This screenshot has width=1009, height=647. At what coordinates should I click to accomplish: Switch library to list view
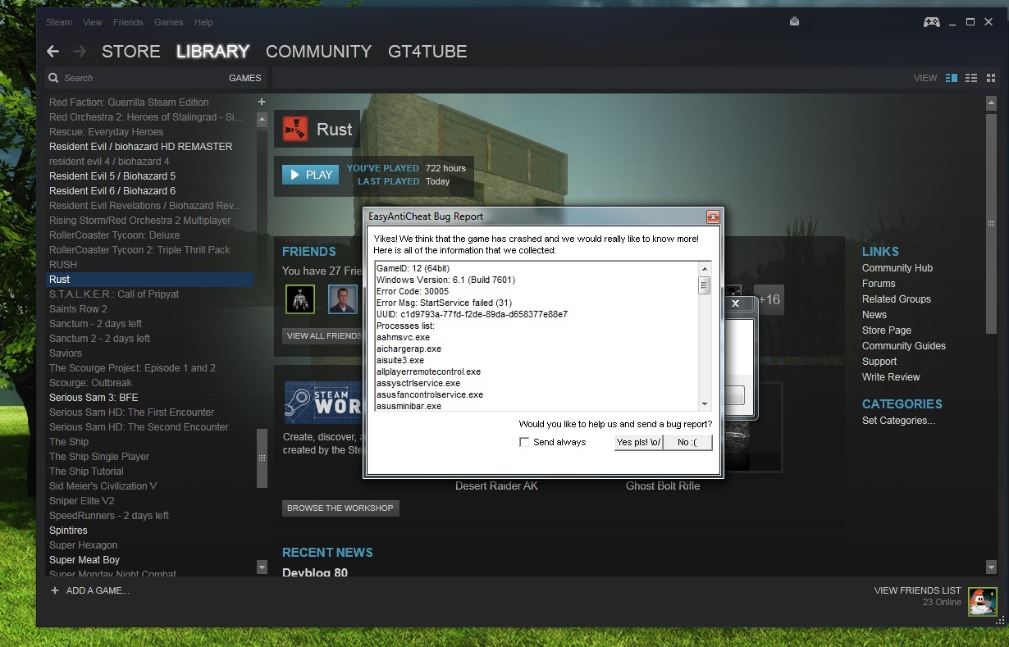click(971, 78)
